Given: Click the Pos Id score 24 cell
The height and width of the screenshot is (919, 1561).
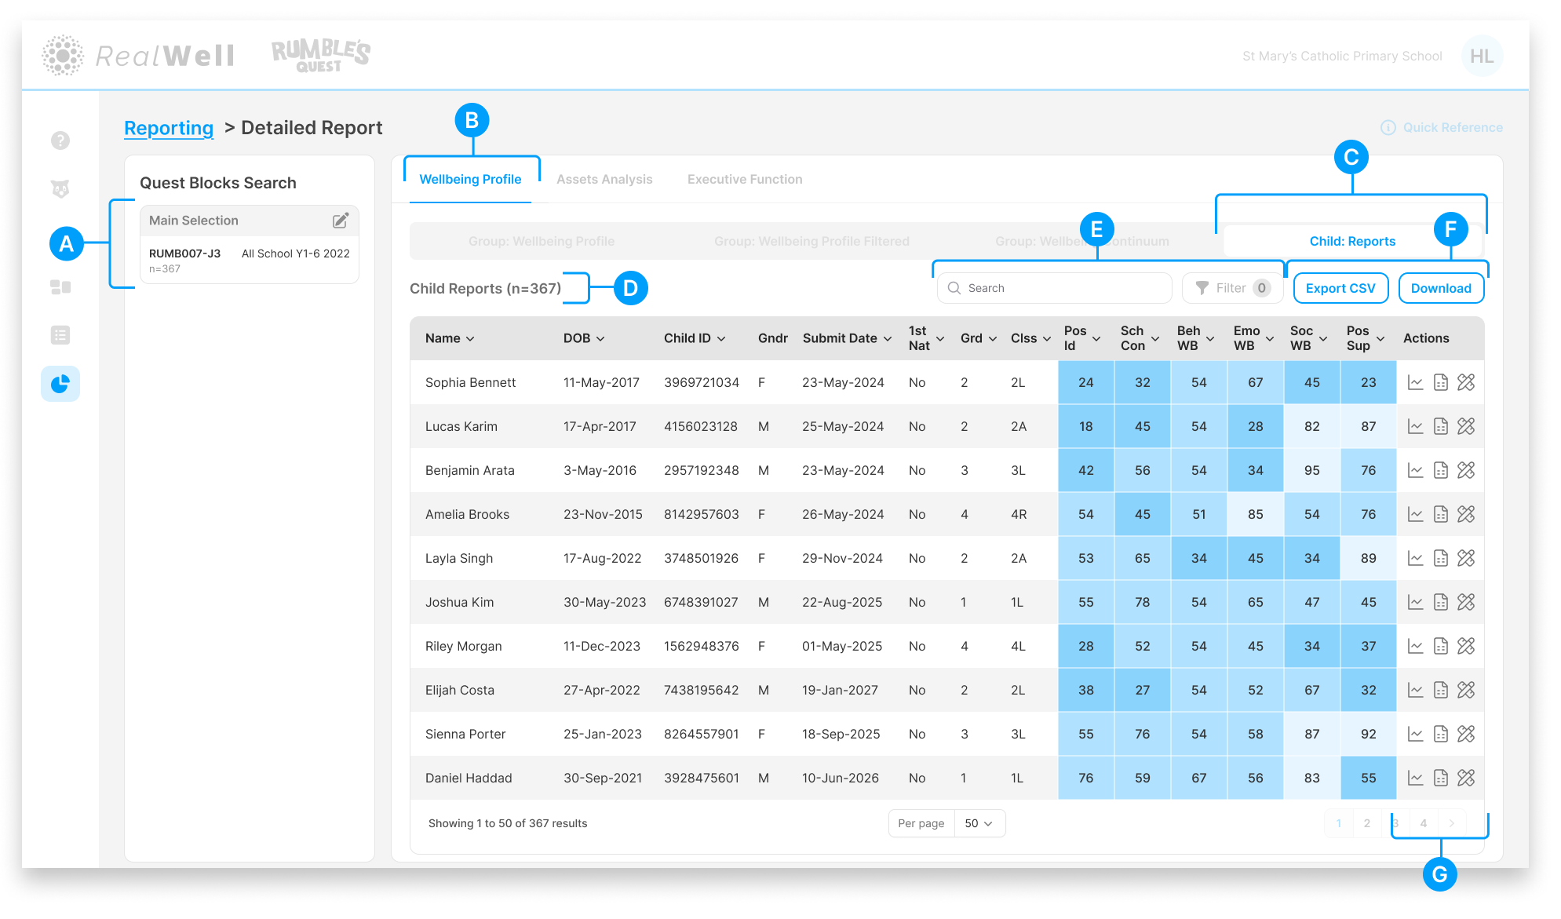Looking at the screenshot, I should pyautogui.click(x=1085, y=383).
